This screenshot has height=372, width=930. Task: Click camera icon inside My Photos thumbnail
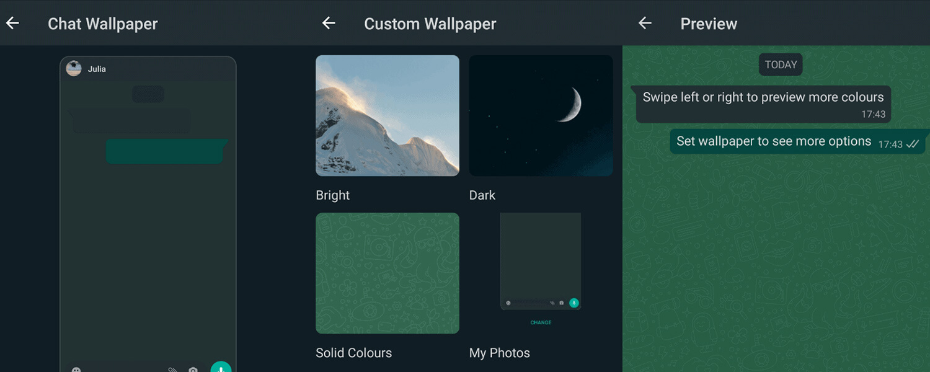(561, 303)
